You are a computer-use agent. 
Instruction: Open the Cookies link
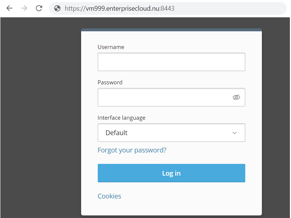click(109, 196)
